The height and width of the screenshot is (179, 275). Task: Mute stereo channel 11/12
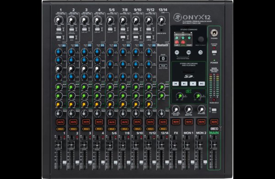150,122
